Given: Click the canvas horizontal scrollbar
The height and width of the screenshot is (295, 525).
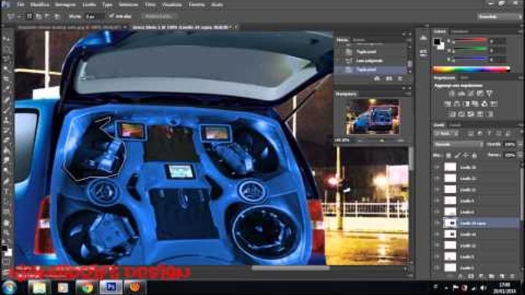Looking at the screenshot, I should pyautogui.click(x=291, y=268).
